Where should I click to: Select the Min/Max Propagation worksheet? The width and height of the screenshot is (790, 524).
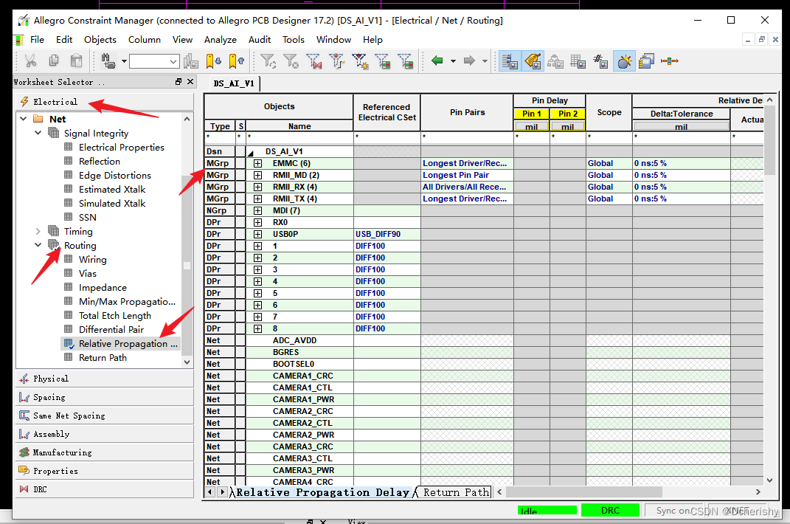pyautogui.click(x=127, y=302)
